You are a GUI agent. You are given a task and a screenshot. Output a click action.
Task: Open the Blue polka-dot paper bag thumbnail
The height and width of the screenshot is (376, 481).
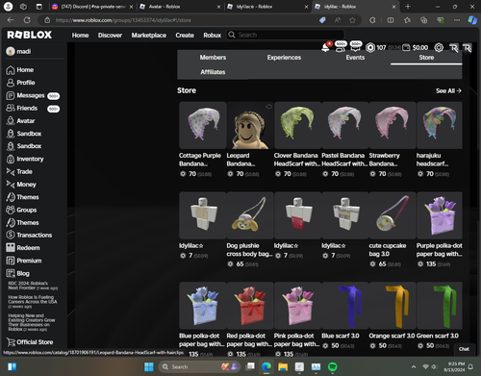coord(203,306)
